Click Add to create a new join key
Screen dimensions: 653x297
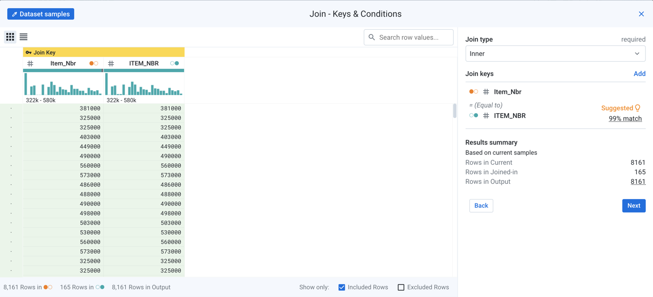click(x=640, y=74)
